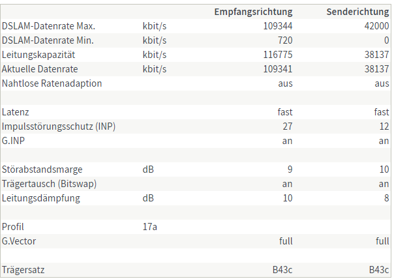Select the Trägertausch (Bitswap) label
This screenshot has width=394, height=279.
[x=50, y=184]
